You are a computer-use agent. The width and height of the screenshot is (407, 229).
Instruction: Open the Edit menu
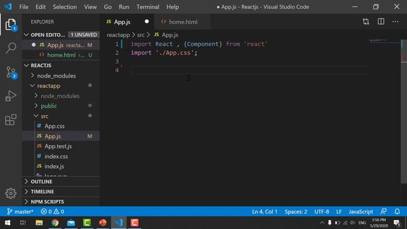(x=41, y=7)
